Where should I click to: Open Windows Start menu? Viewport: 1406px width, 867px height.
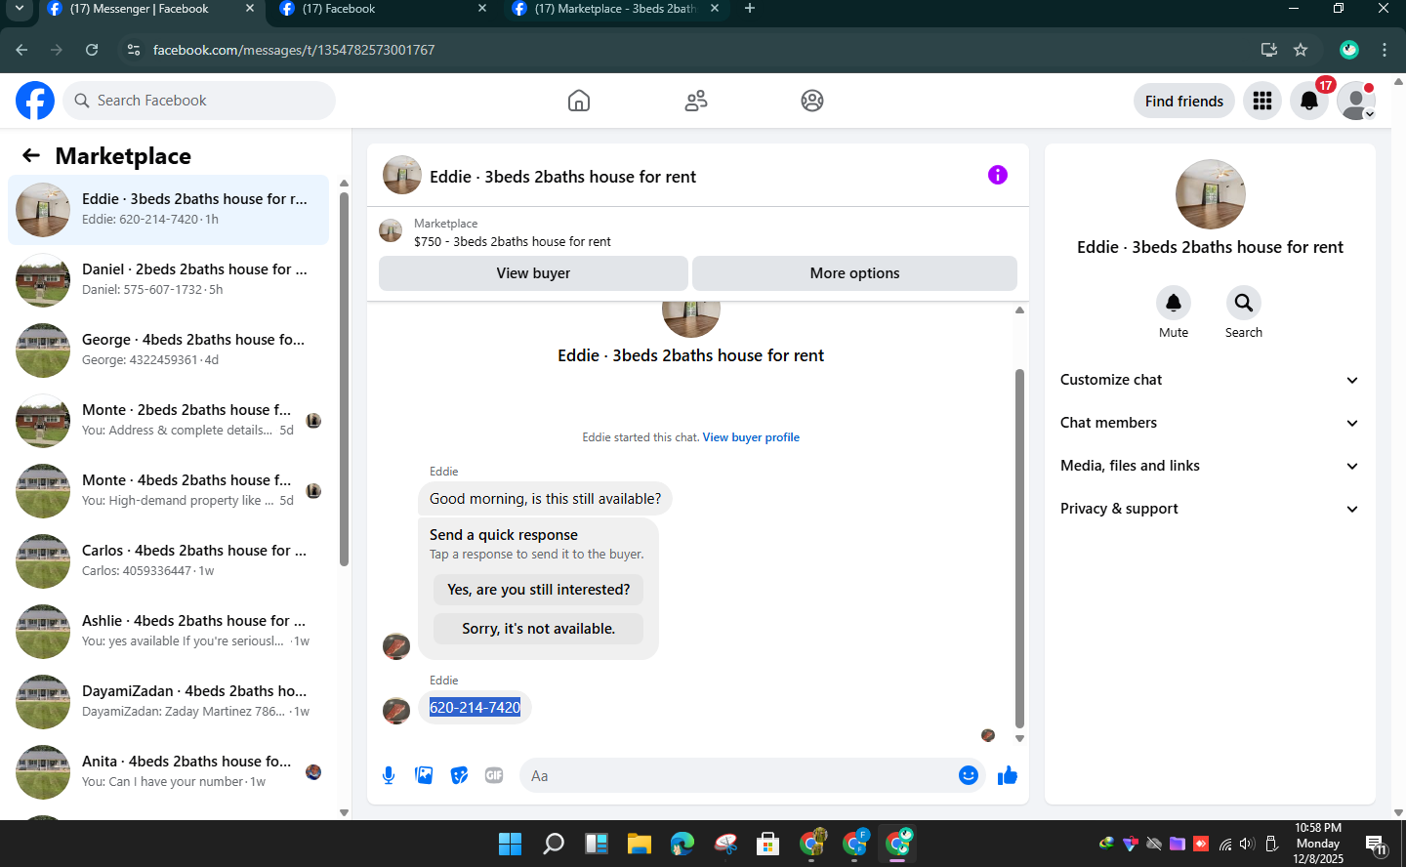[510, 844]
